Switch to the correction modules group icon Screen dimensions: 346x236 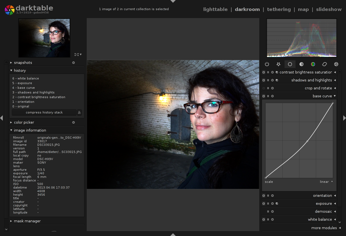tap(325, 64)
